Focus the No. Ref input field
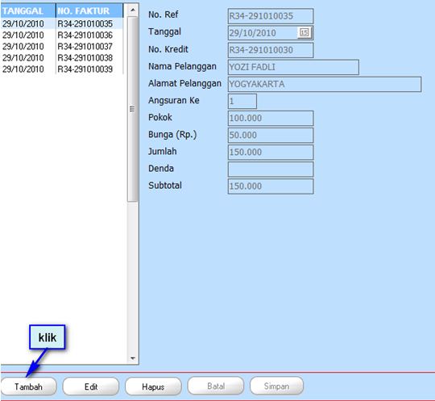The height and width of the screenshot is (401, 435). [x=271, y=16]
